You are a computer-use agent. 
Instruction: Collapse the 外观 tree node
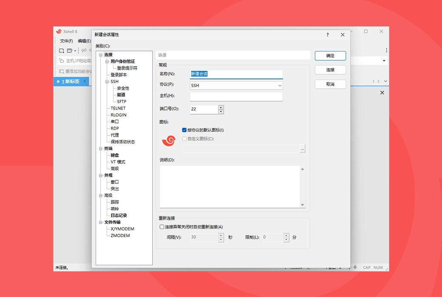click(x=101, y=175)
